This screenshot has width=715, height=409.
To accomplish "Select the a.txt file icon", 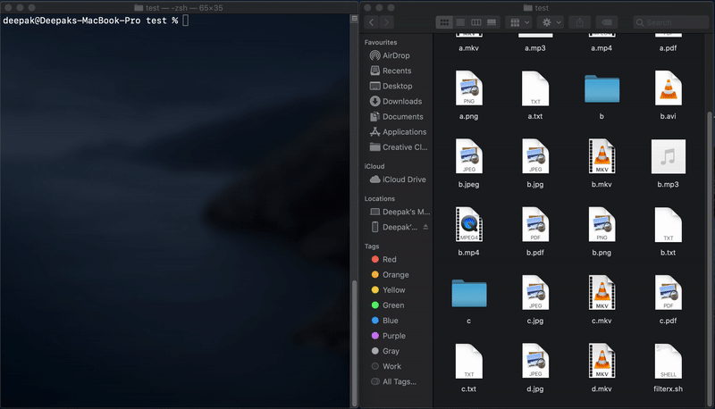I will (535, 88).
